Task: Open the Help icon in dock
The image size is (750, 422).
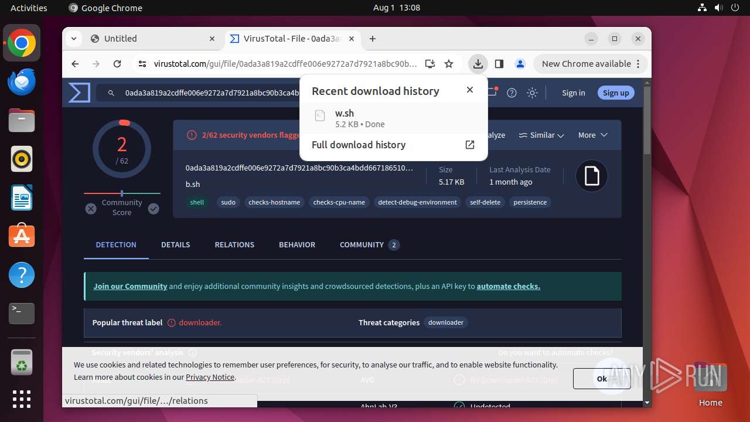Action: click(22, 275)
